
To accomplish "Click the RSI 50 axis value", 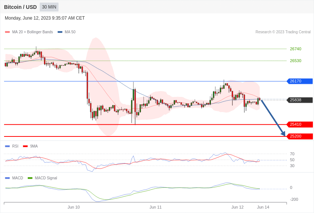I will point(292,160).
